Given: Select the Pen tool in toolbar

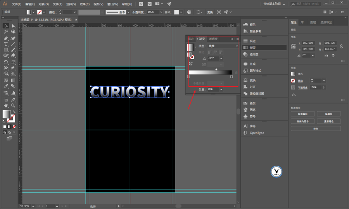Looking at the screenshot, I should tap(6, 38).
